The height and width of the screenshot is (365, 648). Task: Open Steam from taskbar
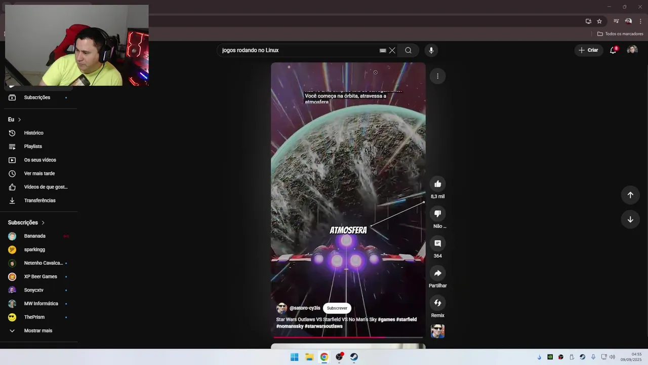point(354,357)
